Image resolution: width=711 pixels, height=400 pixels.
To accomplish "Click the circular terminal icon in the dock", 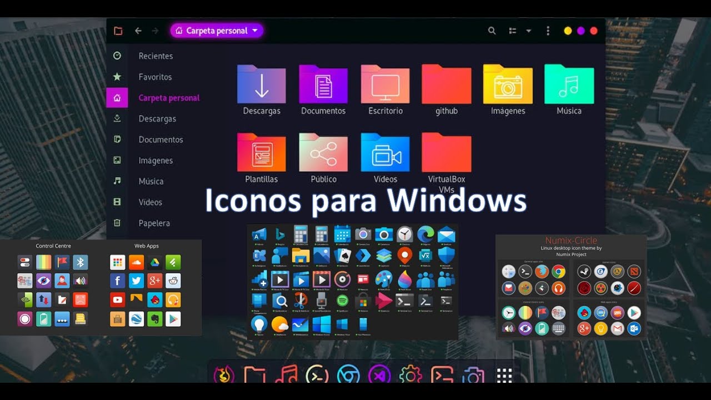I will coord(317,375).
